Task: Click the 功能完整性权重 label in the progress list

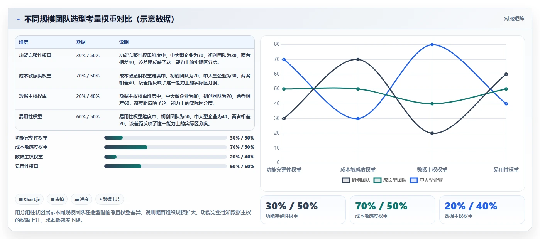Action: point(31,138)
